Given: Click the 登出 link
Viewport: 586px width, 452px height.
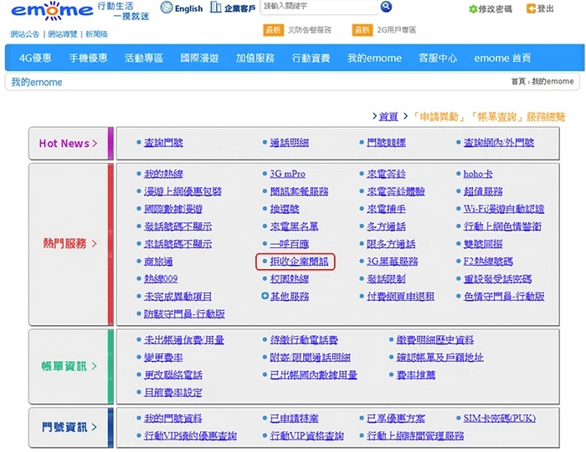Looking at the screenshot, I should click(545, 8).
